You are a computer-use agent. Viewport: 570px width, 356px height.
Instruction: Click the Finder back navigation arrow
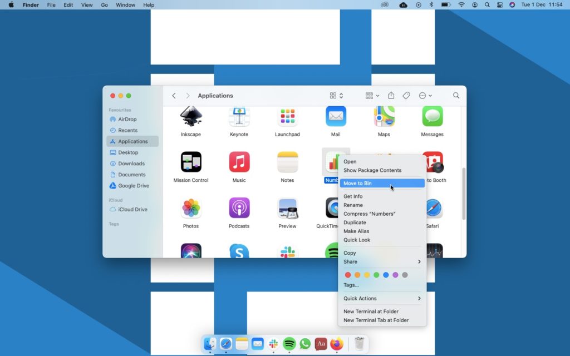click(174, 96)
